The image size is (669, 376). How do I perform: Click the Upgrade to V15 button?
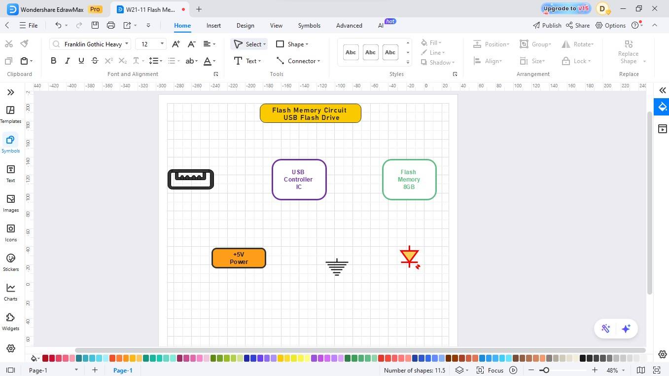565,8
